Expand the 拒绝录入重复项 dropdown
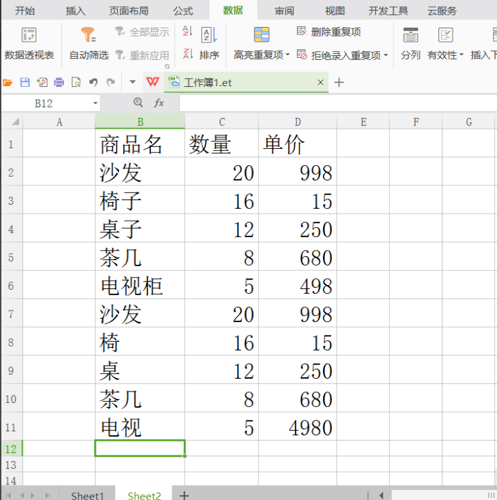Image resolution: width=497 pixels, height=500 pixels. pyautogui.click(x=386, y=55)
